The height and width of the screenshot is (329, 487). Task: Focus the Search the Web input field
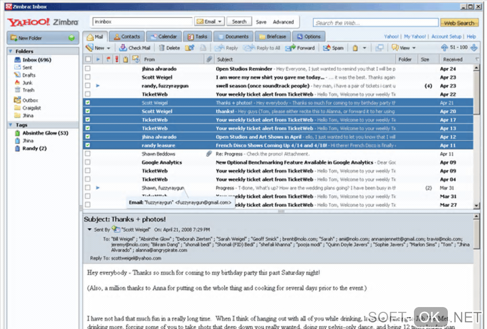point(375,22)
